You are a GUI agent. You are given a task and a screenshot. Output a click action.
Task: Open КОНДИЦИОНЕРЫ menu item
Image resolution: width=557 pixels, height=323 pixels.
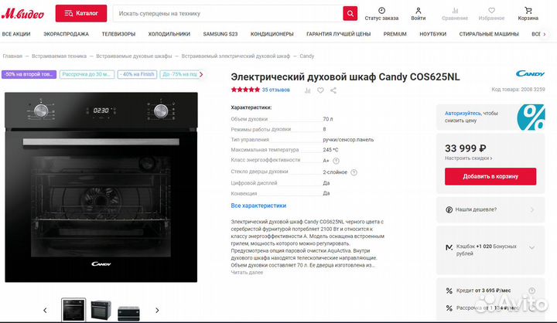pos(272,34)
